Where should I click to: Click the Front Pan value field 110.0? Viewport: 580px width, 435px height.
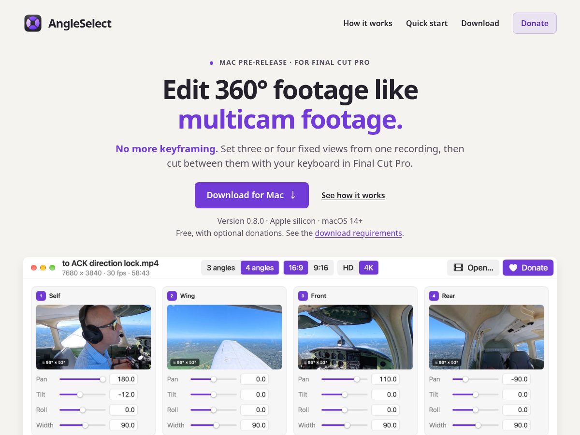385,379
